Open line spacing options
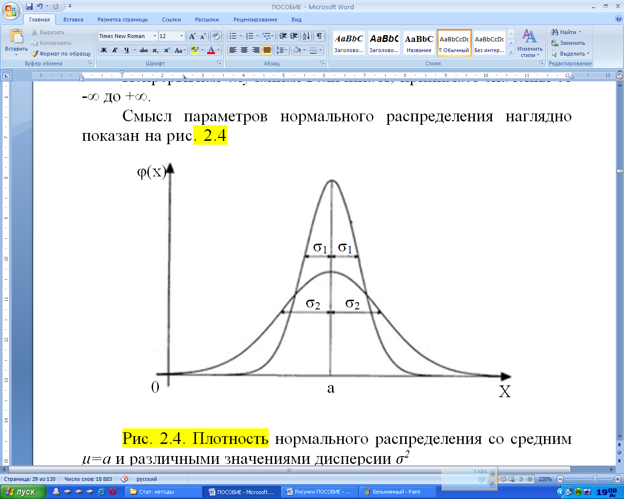 tap(282, 50)
